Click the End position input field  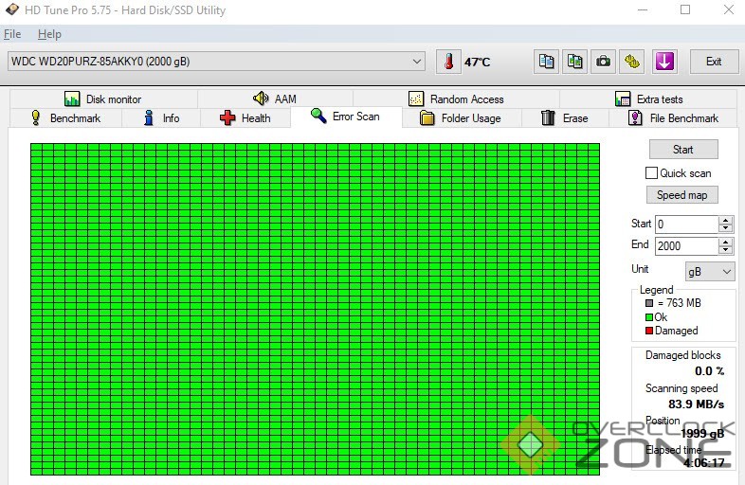686,246
